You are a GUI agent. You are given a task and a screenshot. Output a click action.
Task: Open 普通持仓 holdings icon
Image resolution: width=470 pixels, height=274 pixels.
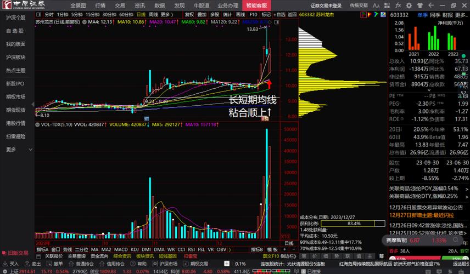[71, 264]
